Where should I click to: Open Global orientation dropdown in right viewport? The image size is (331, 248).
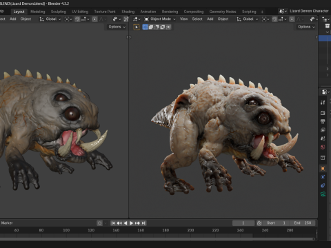(248, 19)
